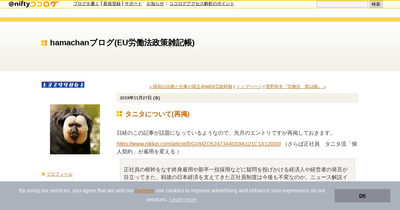Open the お知らせ link

click(x=155, y=4)
